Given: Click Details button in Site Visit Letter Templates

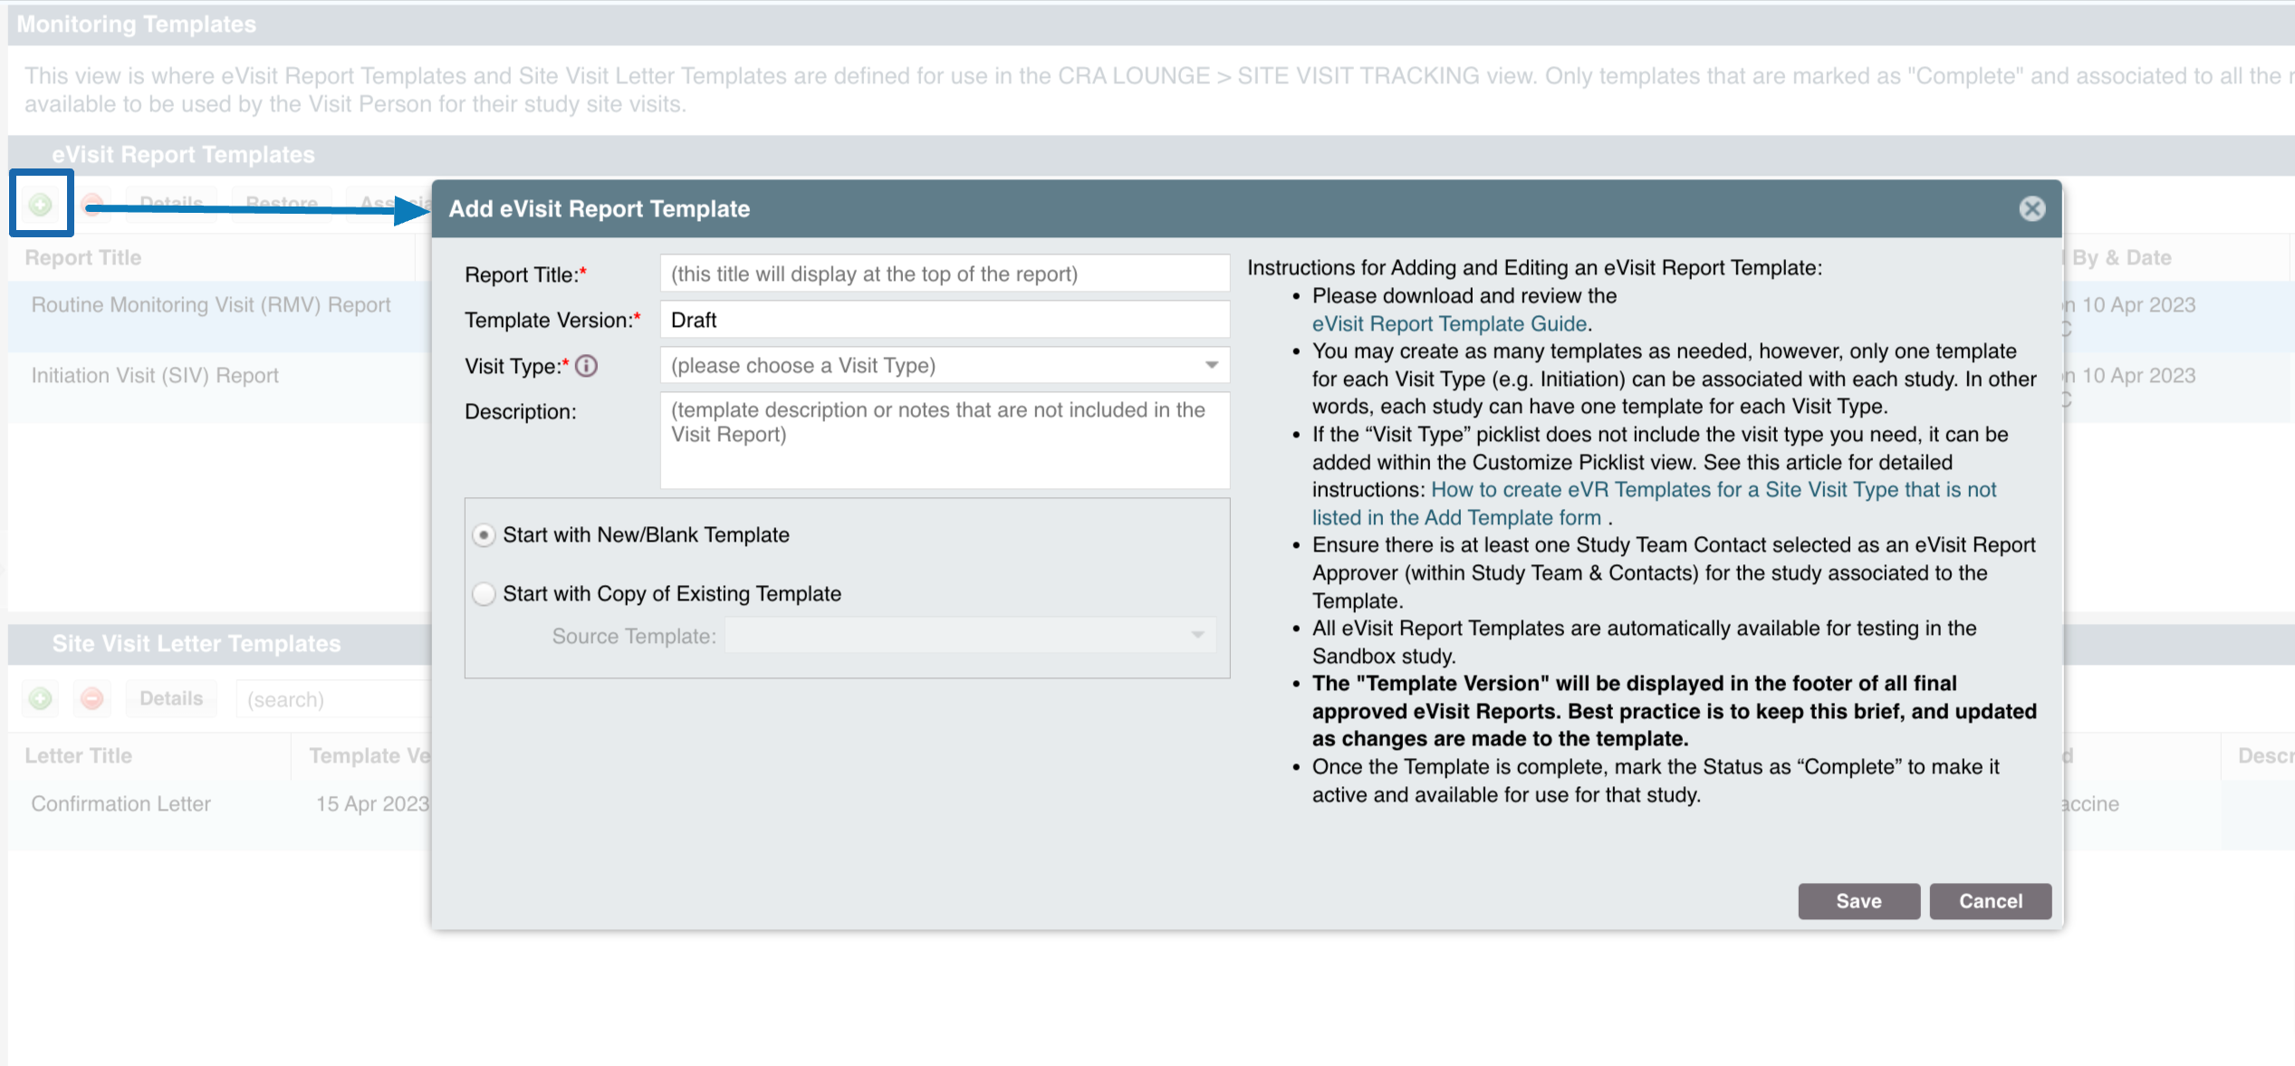Looking at the screenshot, I should pos(171,698).
